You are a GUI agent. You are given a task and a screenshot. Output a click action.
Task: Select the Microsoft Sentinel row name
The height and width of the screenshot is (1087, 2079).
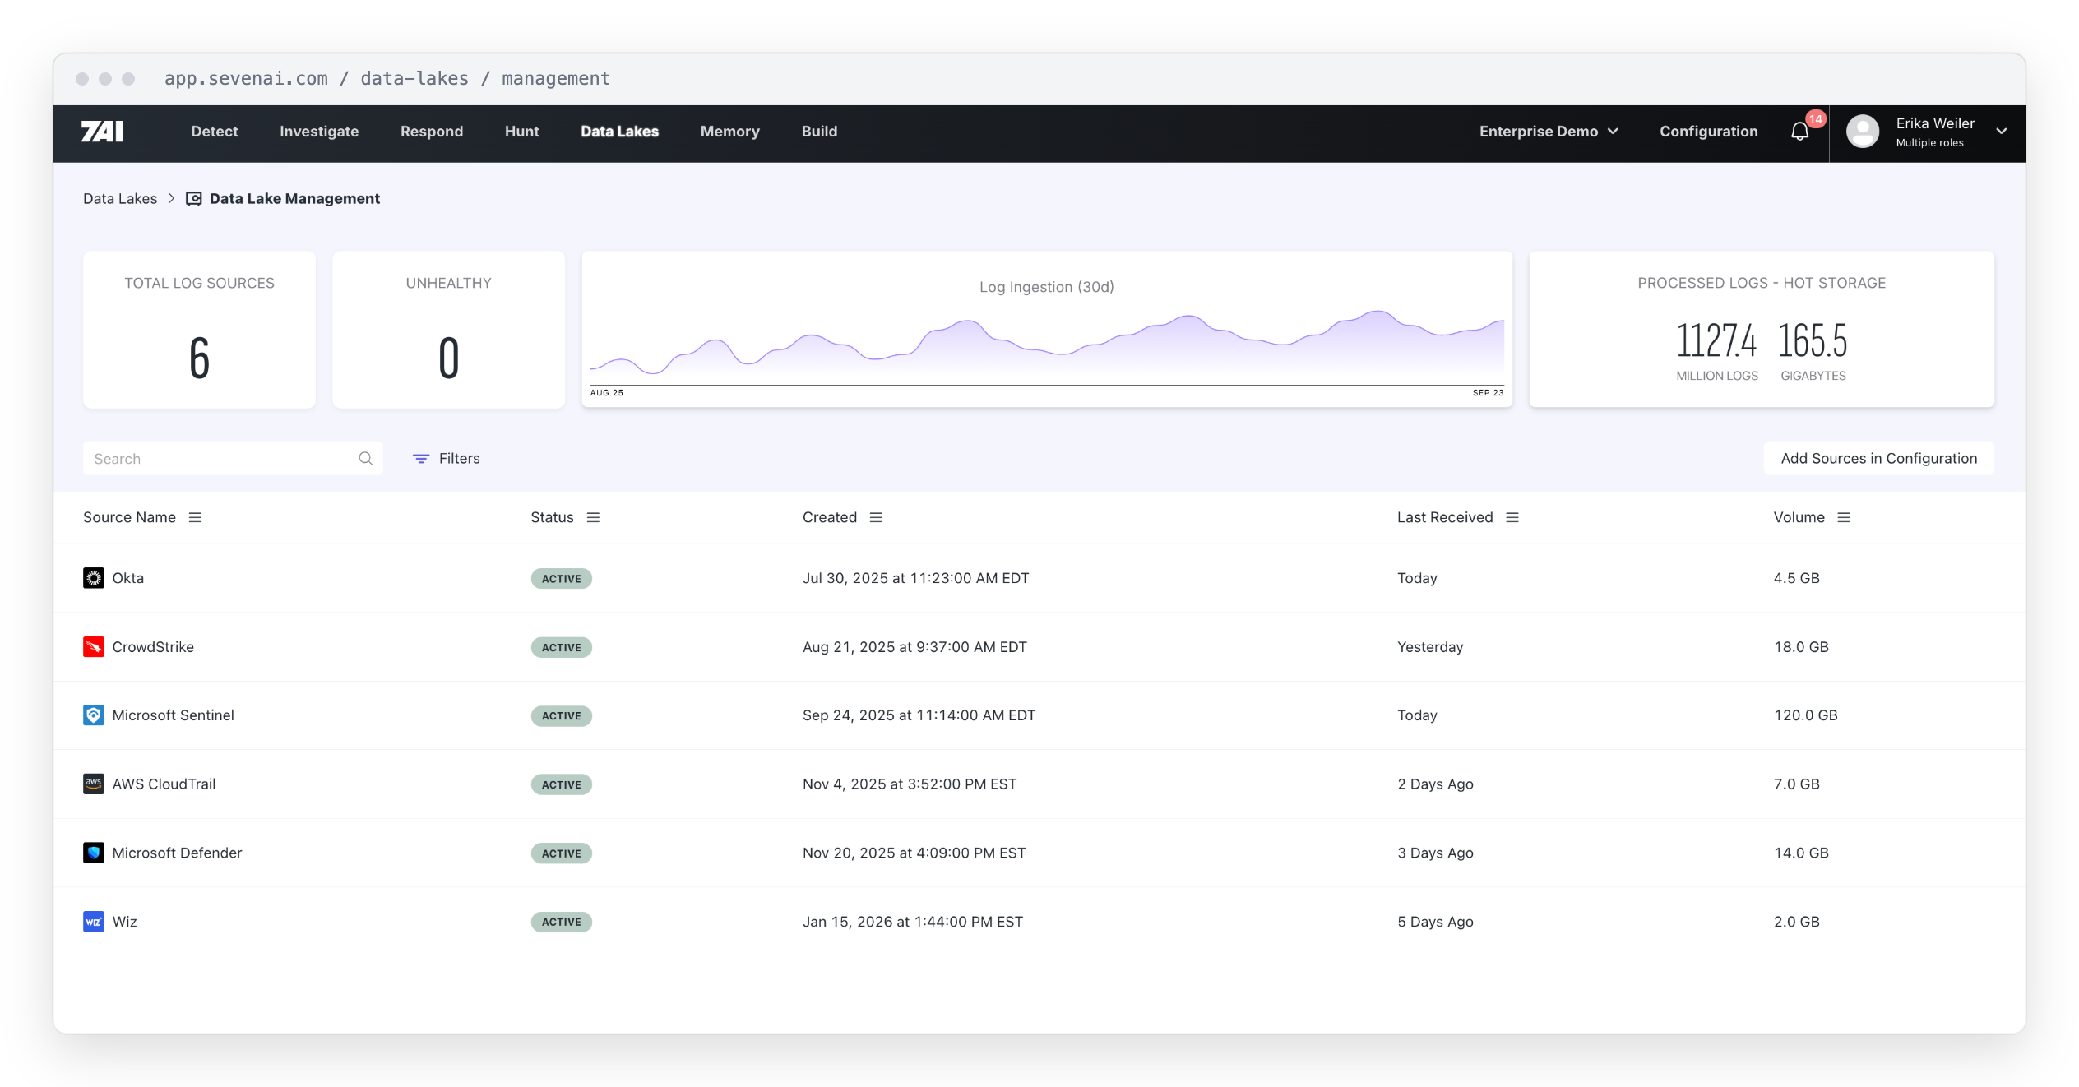(x=174, y=715)
